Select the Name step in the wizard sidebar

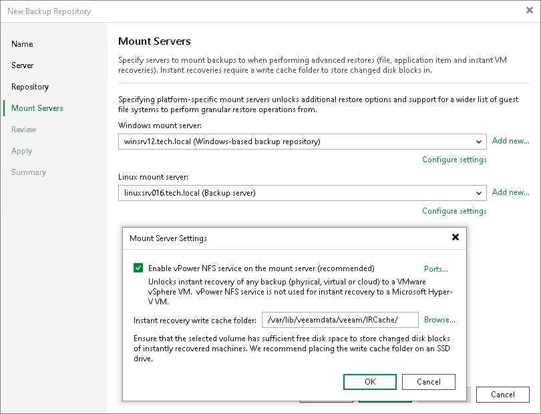coord(22,44)
